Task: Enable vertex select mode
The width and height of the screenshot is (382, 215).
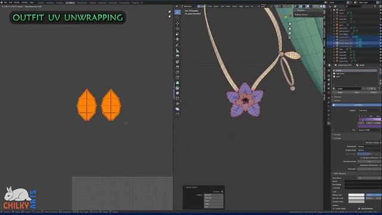Action: tap(199, 7)
